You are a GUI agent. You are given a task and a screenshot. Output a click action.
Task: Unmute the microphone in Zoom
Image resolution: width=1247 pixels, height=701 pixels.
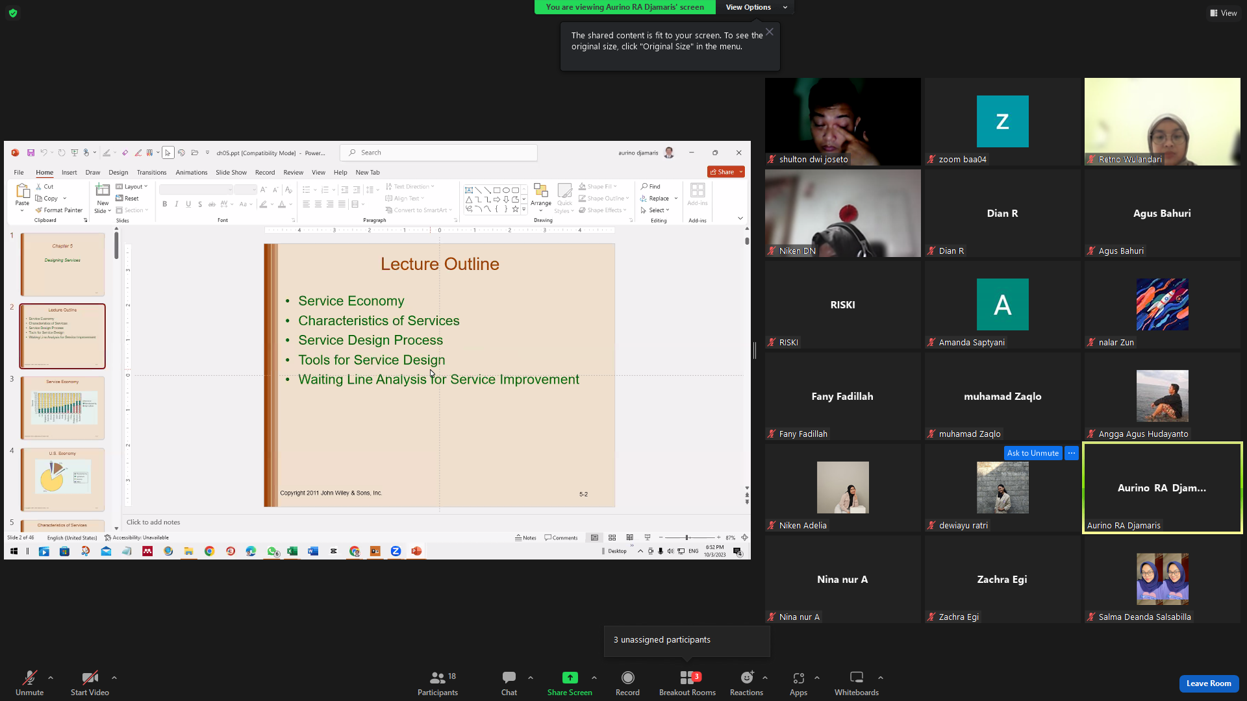tap(29, 683)
